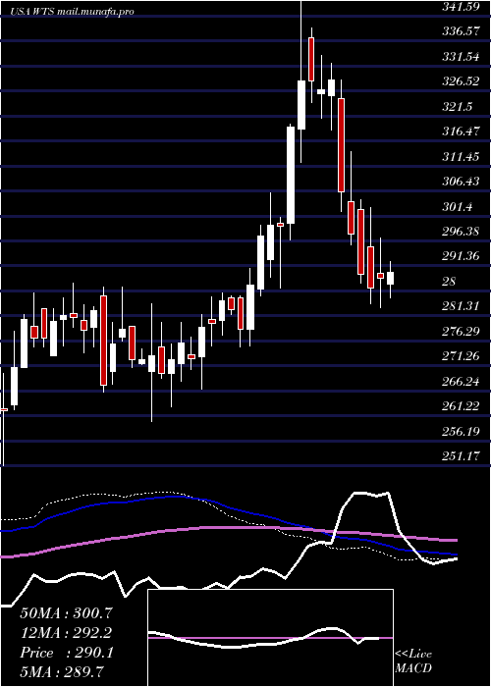This screenshot has height=687, width=491.
Task: Click the 311.45 price axis label
Action: [459, 156]
